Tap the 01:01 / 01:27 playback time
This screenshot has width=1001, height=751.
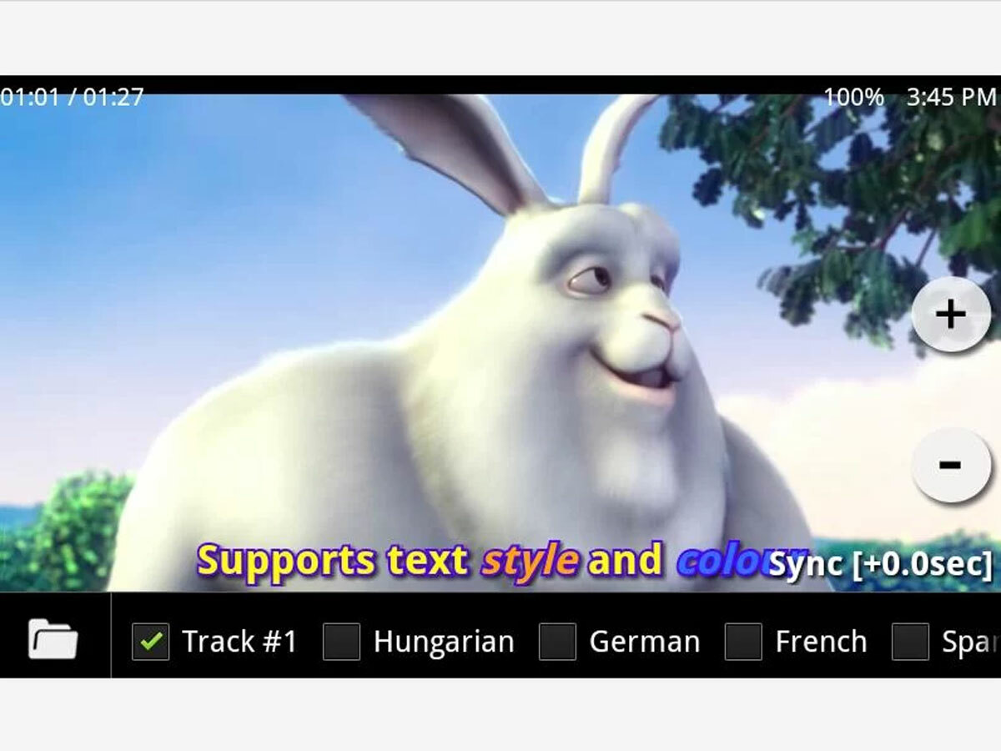pos(72,97)
